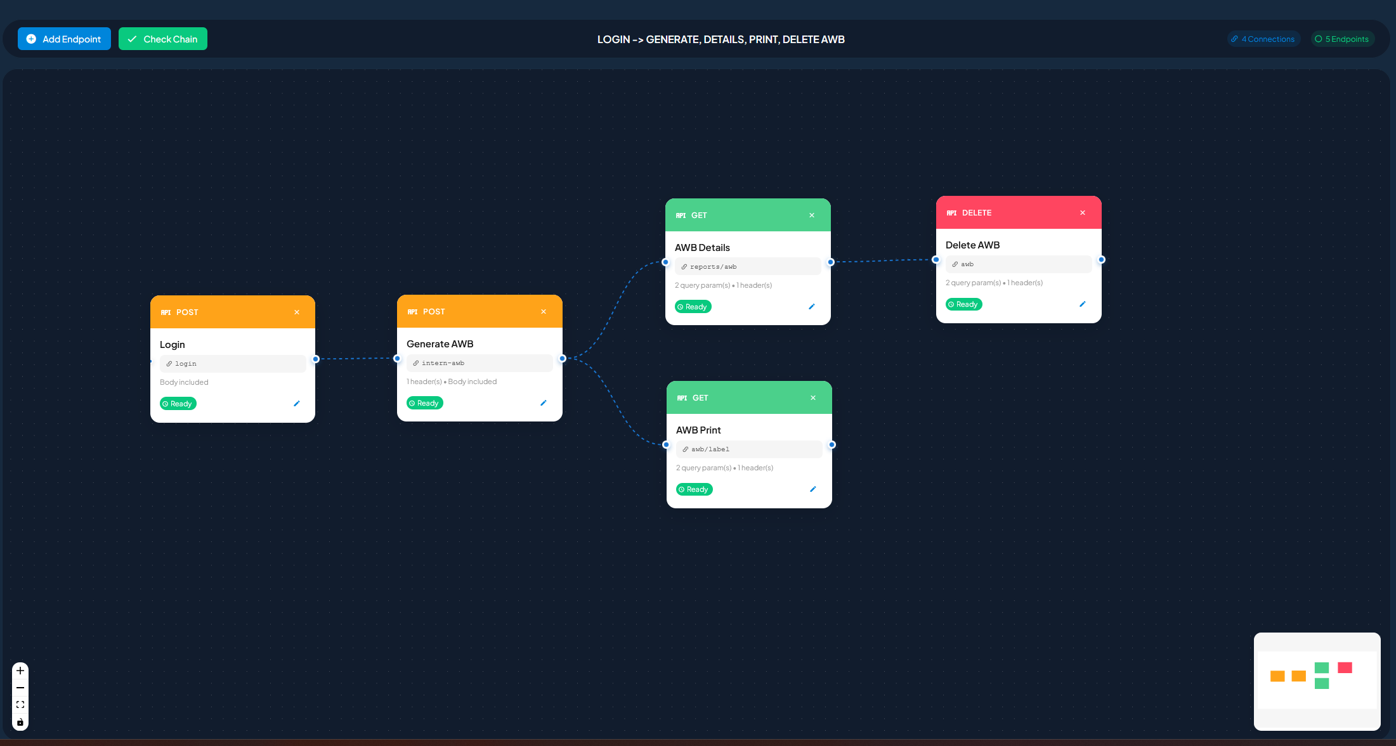Viewport: 1396px width, 746px height.
Task: Zoom out using the minus control
Action: (x=20, y=688)
